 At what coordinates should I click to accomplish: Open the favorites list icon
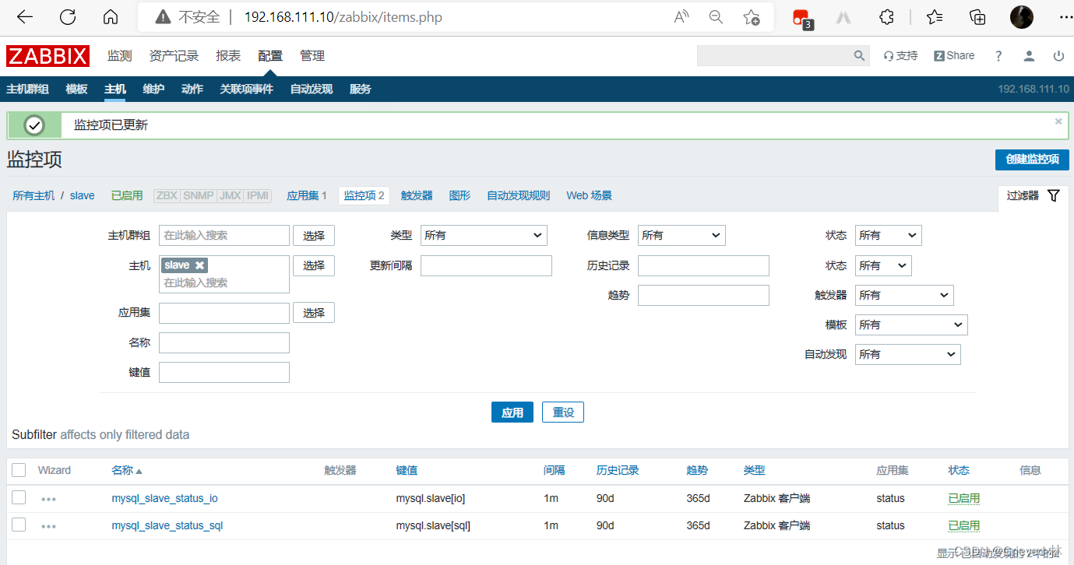(x=935, y=17)
